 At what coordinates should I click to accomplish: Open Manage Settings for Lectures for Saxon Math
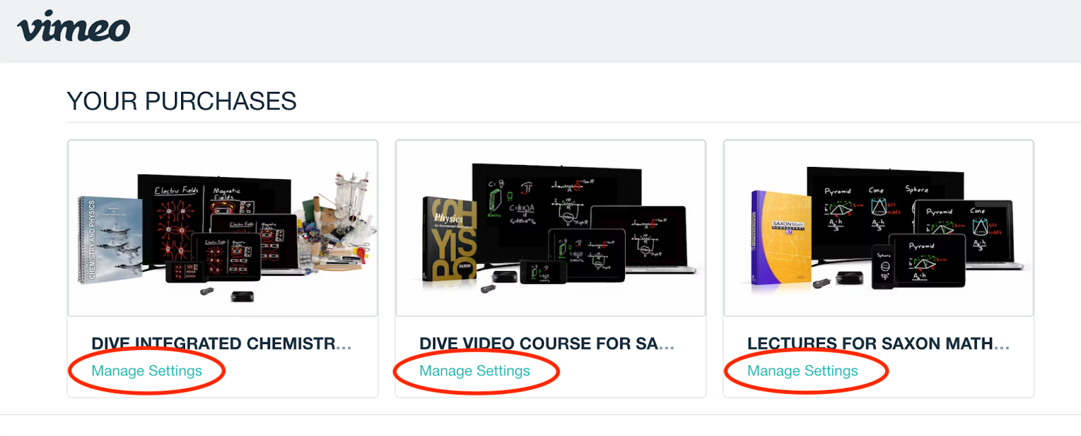coord(803,370)
